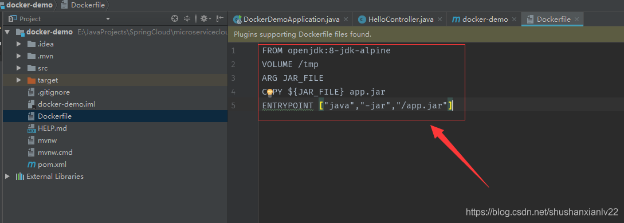Click the VOLUME /tmp line
Image resolution: width=624 pixels, height=223 pixels.
[290, 65]
